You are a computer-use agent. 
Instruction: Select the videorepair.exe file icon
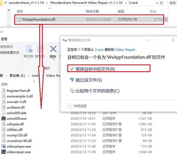[x=4, y=152]
